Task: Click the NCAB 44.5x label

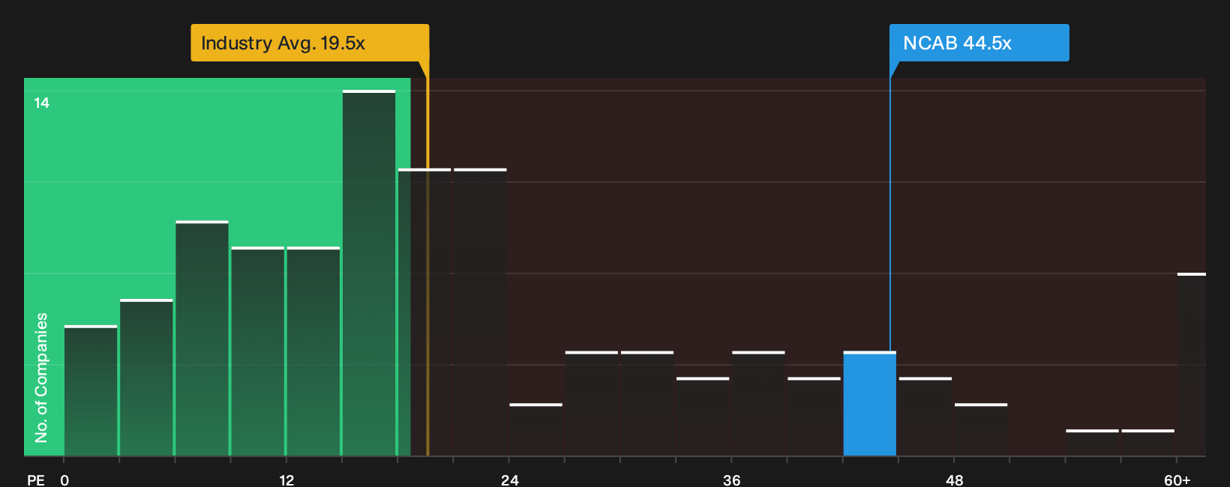Action: pos(979,43)
